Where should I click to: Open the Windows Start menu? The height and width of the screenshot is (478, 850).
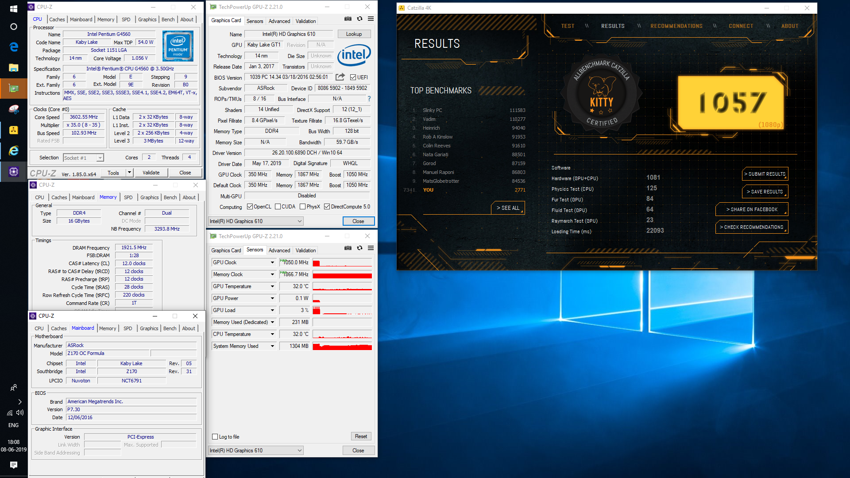13,8
